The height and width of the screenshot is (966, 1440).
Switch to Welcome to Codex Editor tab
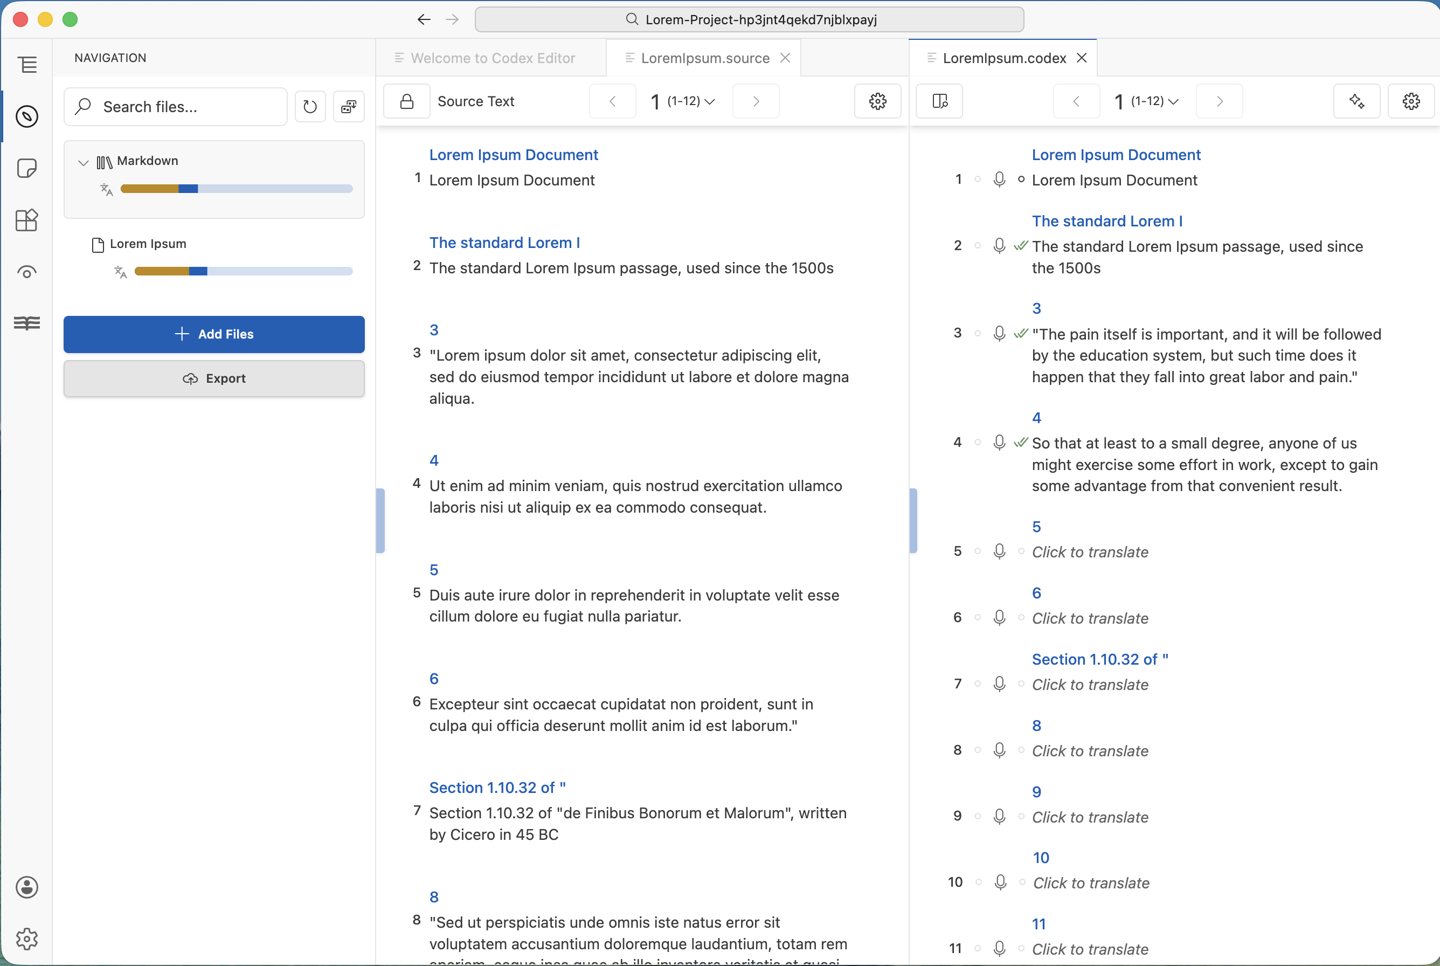click(492, 58)
